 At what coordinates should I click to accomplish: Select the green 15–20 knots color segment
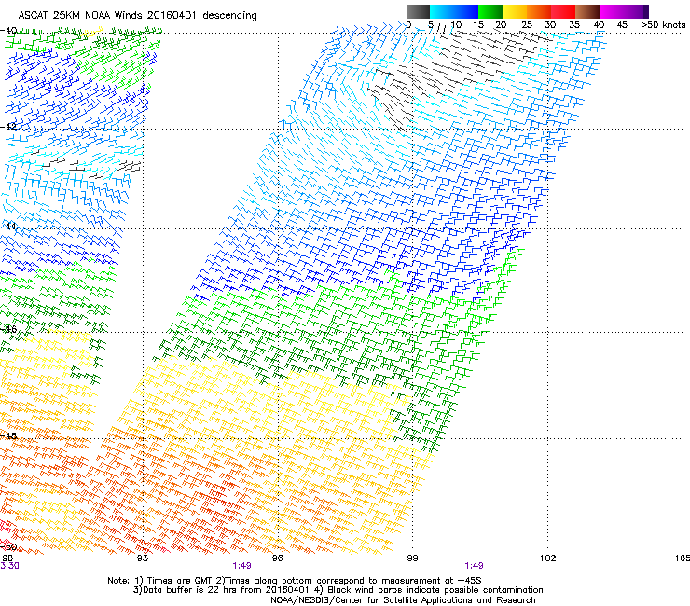coord(490,11)
